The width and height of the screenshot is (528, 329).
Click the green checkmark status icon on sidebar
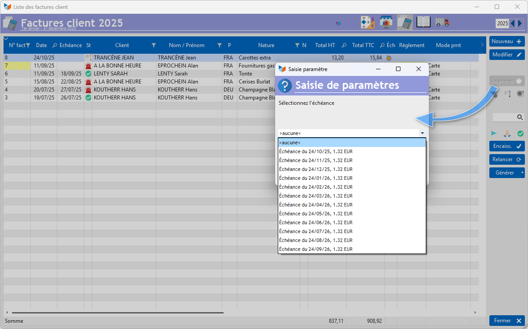click(520, 133)
